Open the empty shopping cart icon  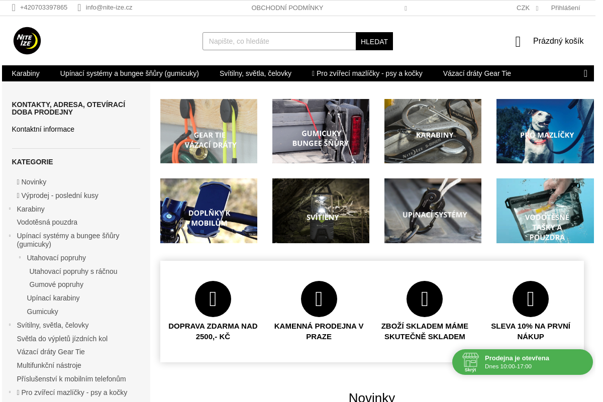[518, 42]
